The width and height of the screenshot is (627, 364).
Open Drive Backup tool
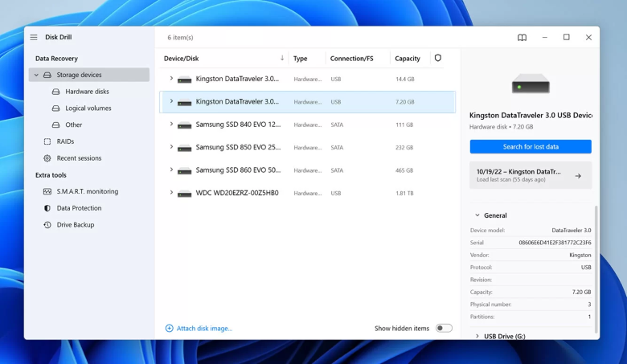[75, 225]
